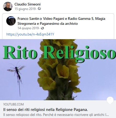The height and width of the screenshot is (118, 116).
Task: Click the arrow icon after Franco Santin
Action: (41, 19)
